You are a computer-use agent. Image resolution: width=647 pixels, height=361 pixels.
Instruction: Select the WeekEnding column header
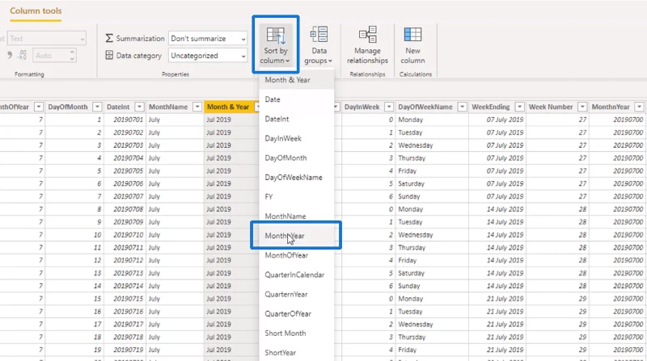491,107
